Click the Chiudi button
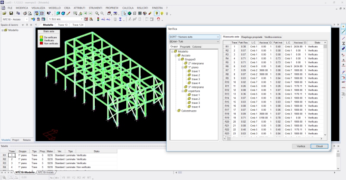Screen dimensions: 346x180 pos(319,146)
